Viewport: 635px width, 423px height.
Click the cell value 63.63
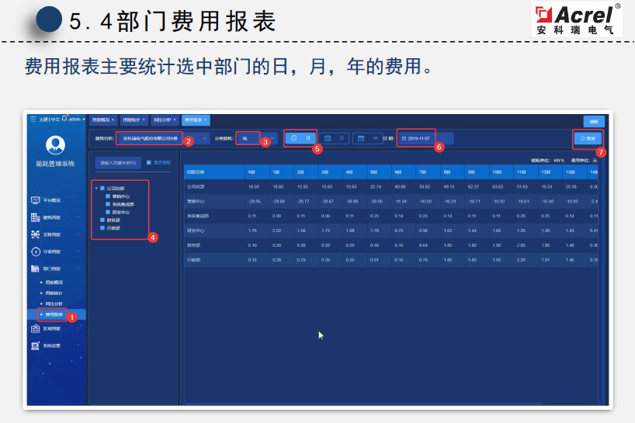(498, 187)
